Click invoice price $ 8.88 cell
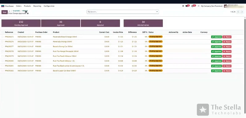Screen dimensions: 246x118 [120, 61]
